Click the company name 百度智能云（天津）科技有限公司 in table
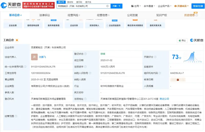Image resolution: width=205 pixels, height=132 pixels. [48, 47]
